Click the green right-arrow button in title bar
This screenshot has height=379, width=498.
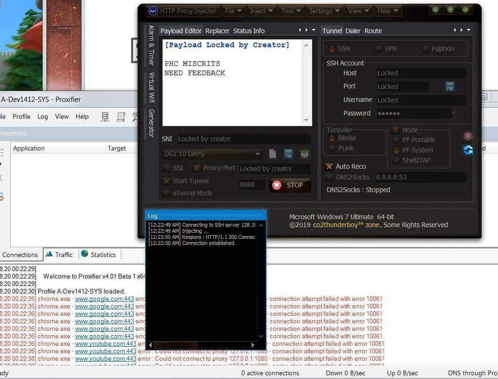tap(465, 10)
